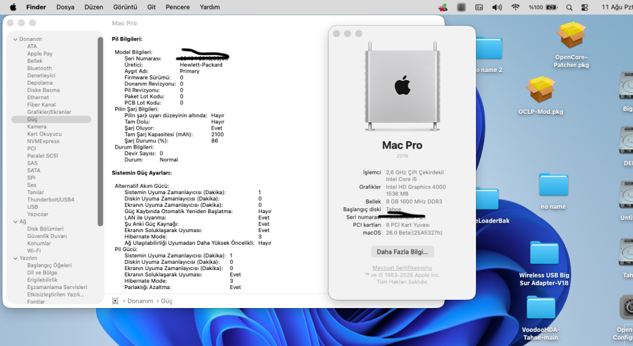Click the Daha Fazla Bilgi button

402,252
